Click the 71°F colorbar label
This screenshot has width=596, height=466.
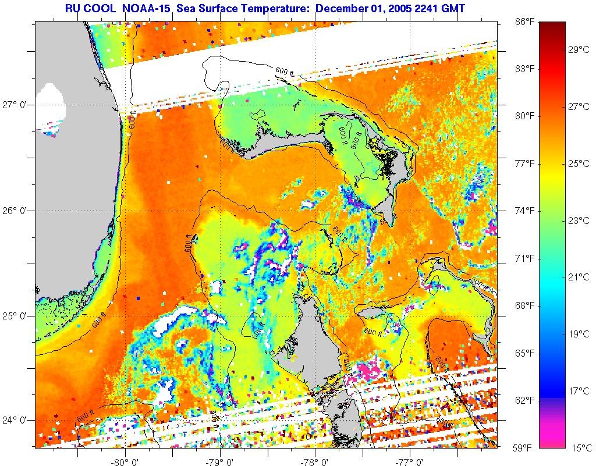pos(525,258)
